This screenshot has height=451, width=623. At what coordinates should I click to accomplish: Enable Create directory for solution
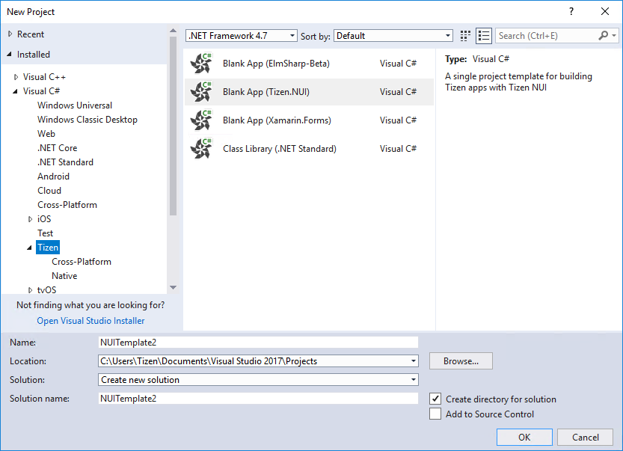tap(435, 399)
